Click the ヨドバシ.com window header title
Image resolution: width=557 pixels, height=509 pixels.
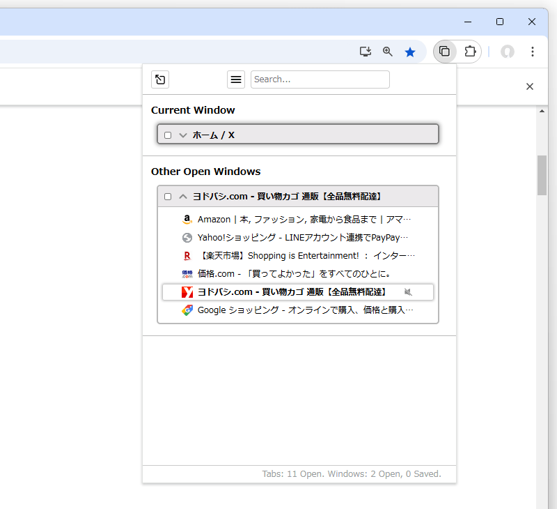288,197
